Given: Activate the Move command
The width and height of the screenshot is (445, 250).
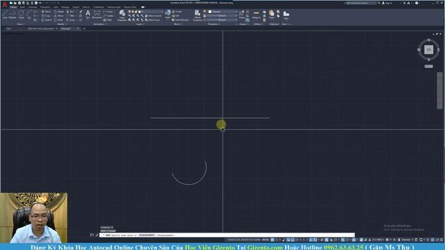Looking at the screenshot, I should tap(46, 12).
